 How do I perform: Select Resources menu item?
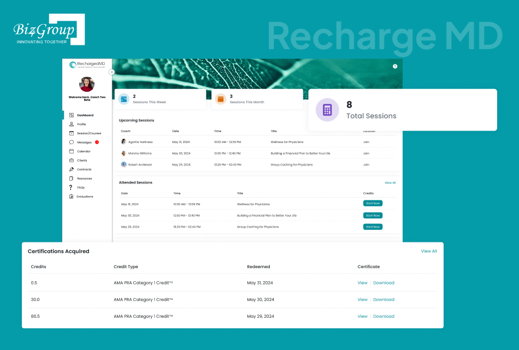pos(84,179)
